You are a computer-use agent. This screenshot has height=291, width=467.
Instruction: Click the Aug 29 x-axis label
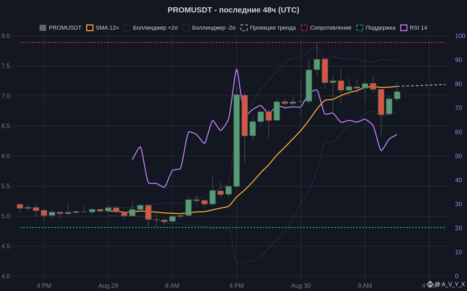pyautogui.click(x=108, y=286)
